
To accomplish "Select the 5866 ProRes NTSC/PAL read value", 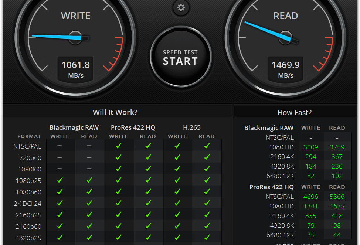I will [337, 197].
